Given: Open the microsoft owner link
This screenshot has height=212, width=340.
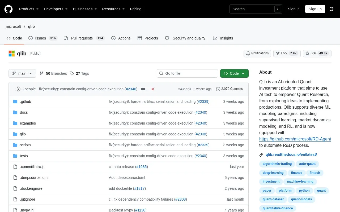Looking at the screenshot, I should pos(13,26).
